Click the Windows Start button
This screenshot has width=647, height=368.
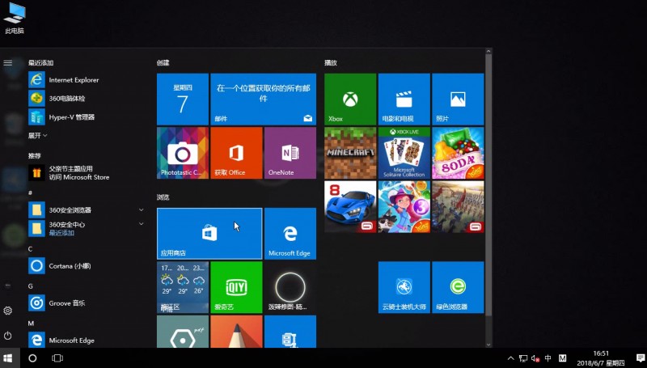click(x=8, y=358)
